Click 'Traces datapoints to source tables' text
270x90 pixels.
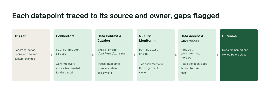pyautogui.click(x=109, y=68)
